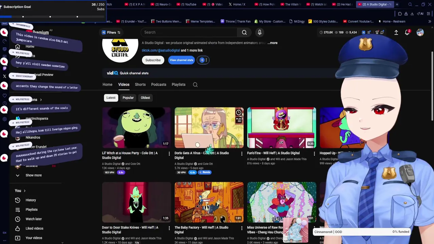Click the watch later clock on Doris video thumbnail
The image size is (434, 244).
239,113
